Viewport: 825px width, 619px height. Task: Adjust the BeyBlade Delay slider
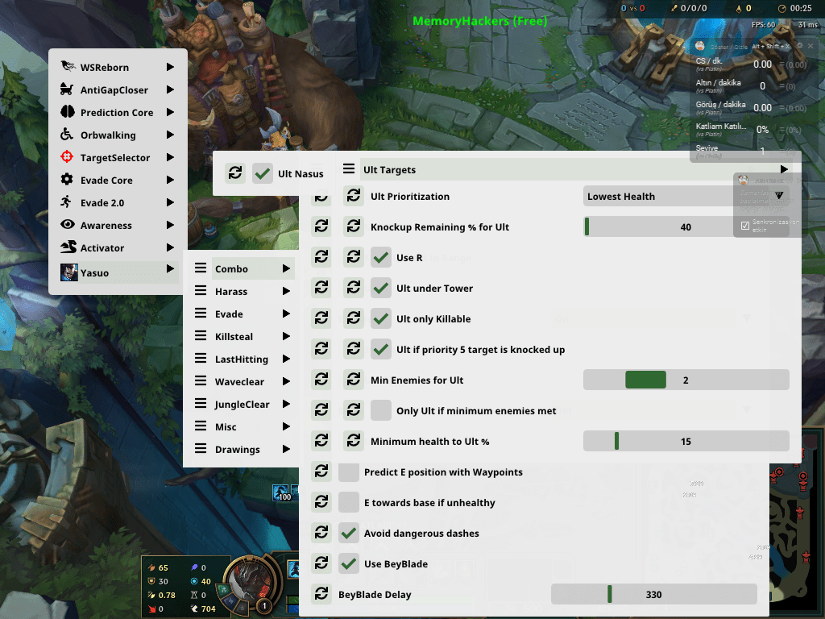(x=654, y=594)
